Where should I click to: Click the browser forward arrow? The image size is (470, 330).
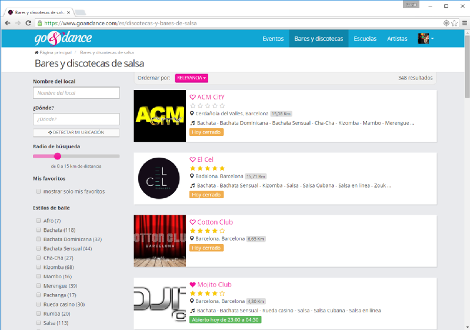click(x=18, y=23)
